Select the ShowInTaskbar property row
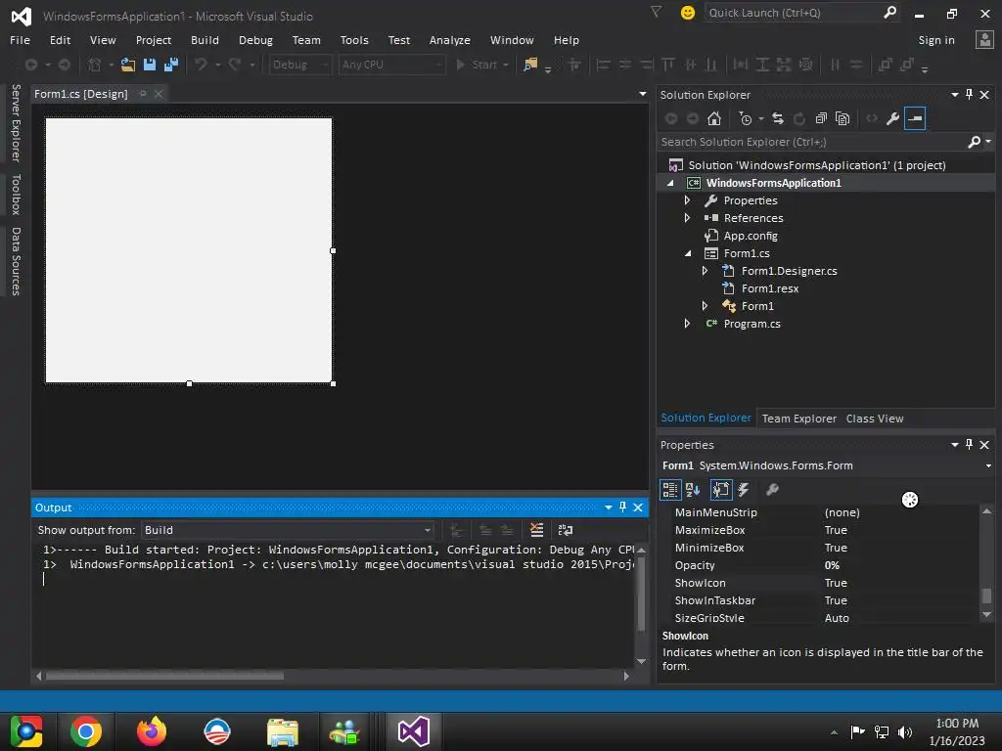This screenshot has height=751, width=1002. point(826,600)
